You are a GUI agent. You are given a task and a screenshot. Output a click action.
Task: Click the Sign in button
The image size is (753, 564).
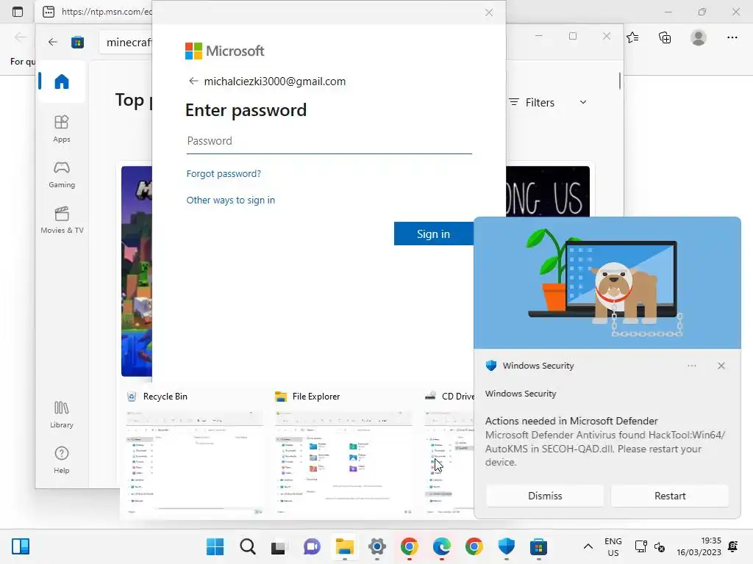[x=434, y=234]
